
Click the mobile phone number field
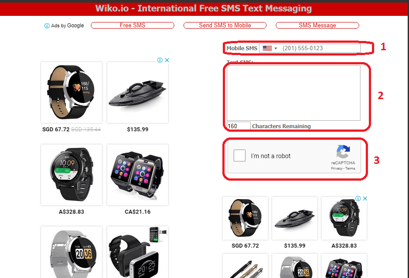320,48
